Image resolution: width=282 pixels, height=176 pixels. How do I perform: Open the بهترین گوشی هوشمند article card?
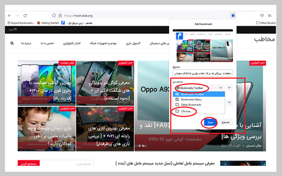click(x=47, y=83)
